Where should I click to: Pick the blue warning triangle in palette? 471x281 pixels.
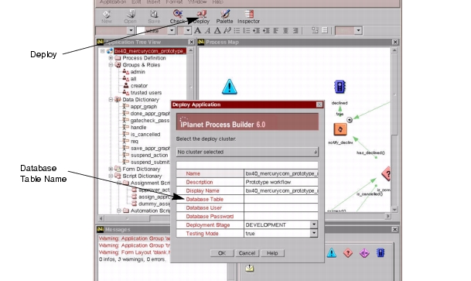(x=332, y=253)
